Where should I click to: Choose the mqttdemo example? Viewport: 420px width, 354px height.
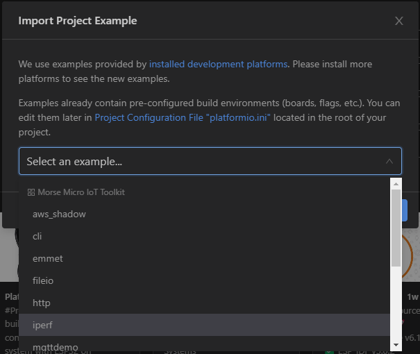coord(55,346)
